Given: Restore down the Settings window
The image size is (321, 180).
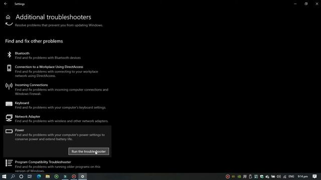Looking at the screenshot, I should coord(306,3).
